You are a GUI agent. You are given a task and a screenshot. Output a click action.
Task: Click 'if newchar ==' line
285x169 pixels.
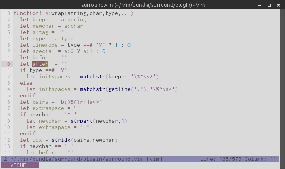pos(47,146)
